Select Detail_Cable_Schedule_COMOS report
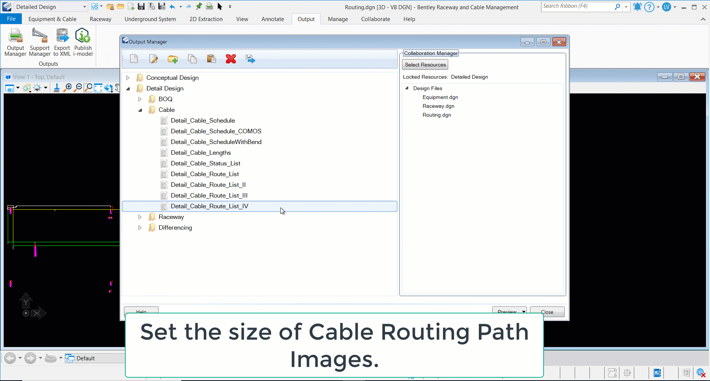 (216, 131)
